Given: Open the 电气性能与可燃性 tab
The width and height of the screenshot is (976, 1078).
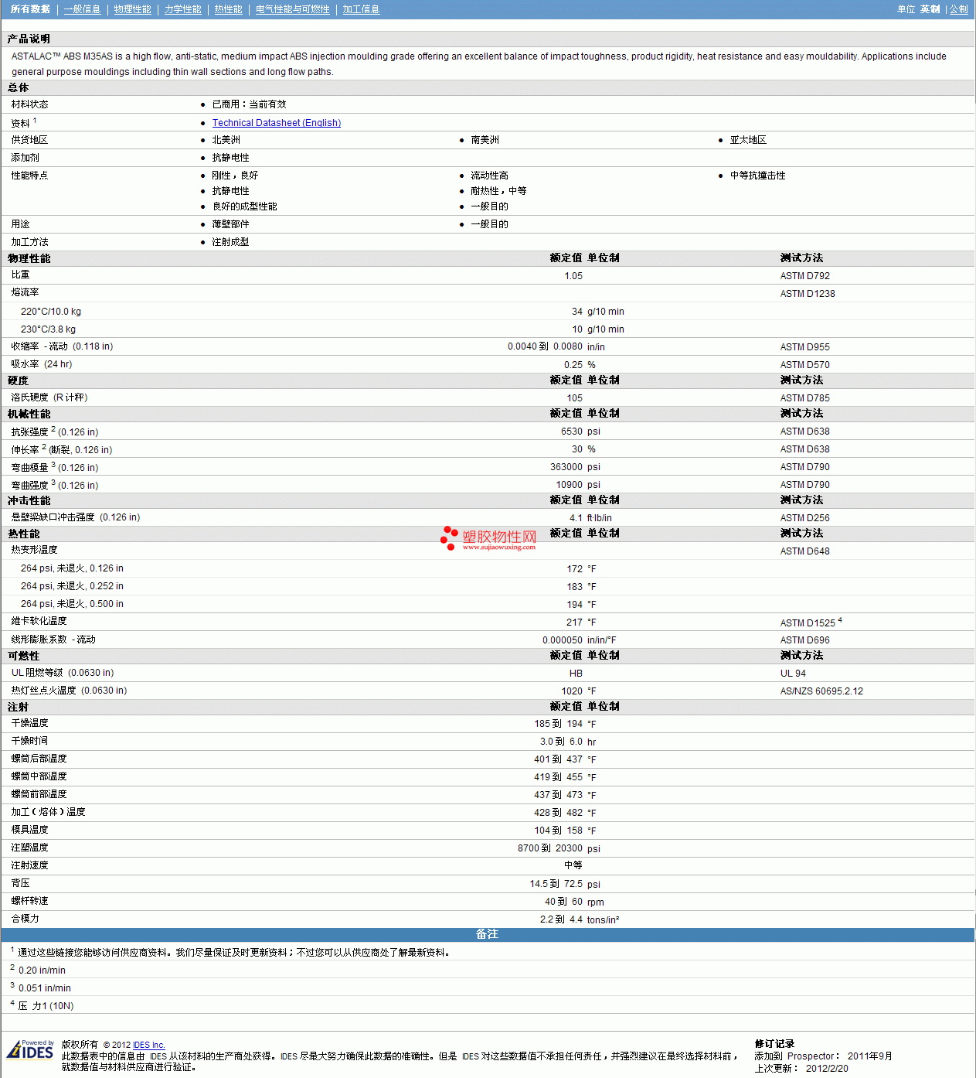Looking at the screenshot, I should (x=292, y=9).
